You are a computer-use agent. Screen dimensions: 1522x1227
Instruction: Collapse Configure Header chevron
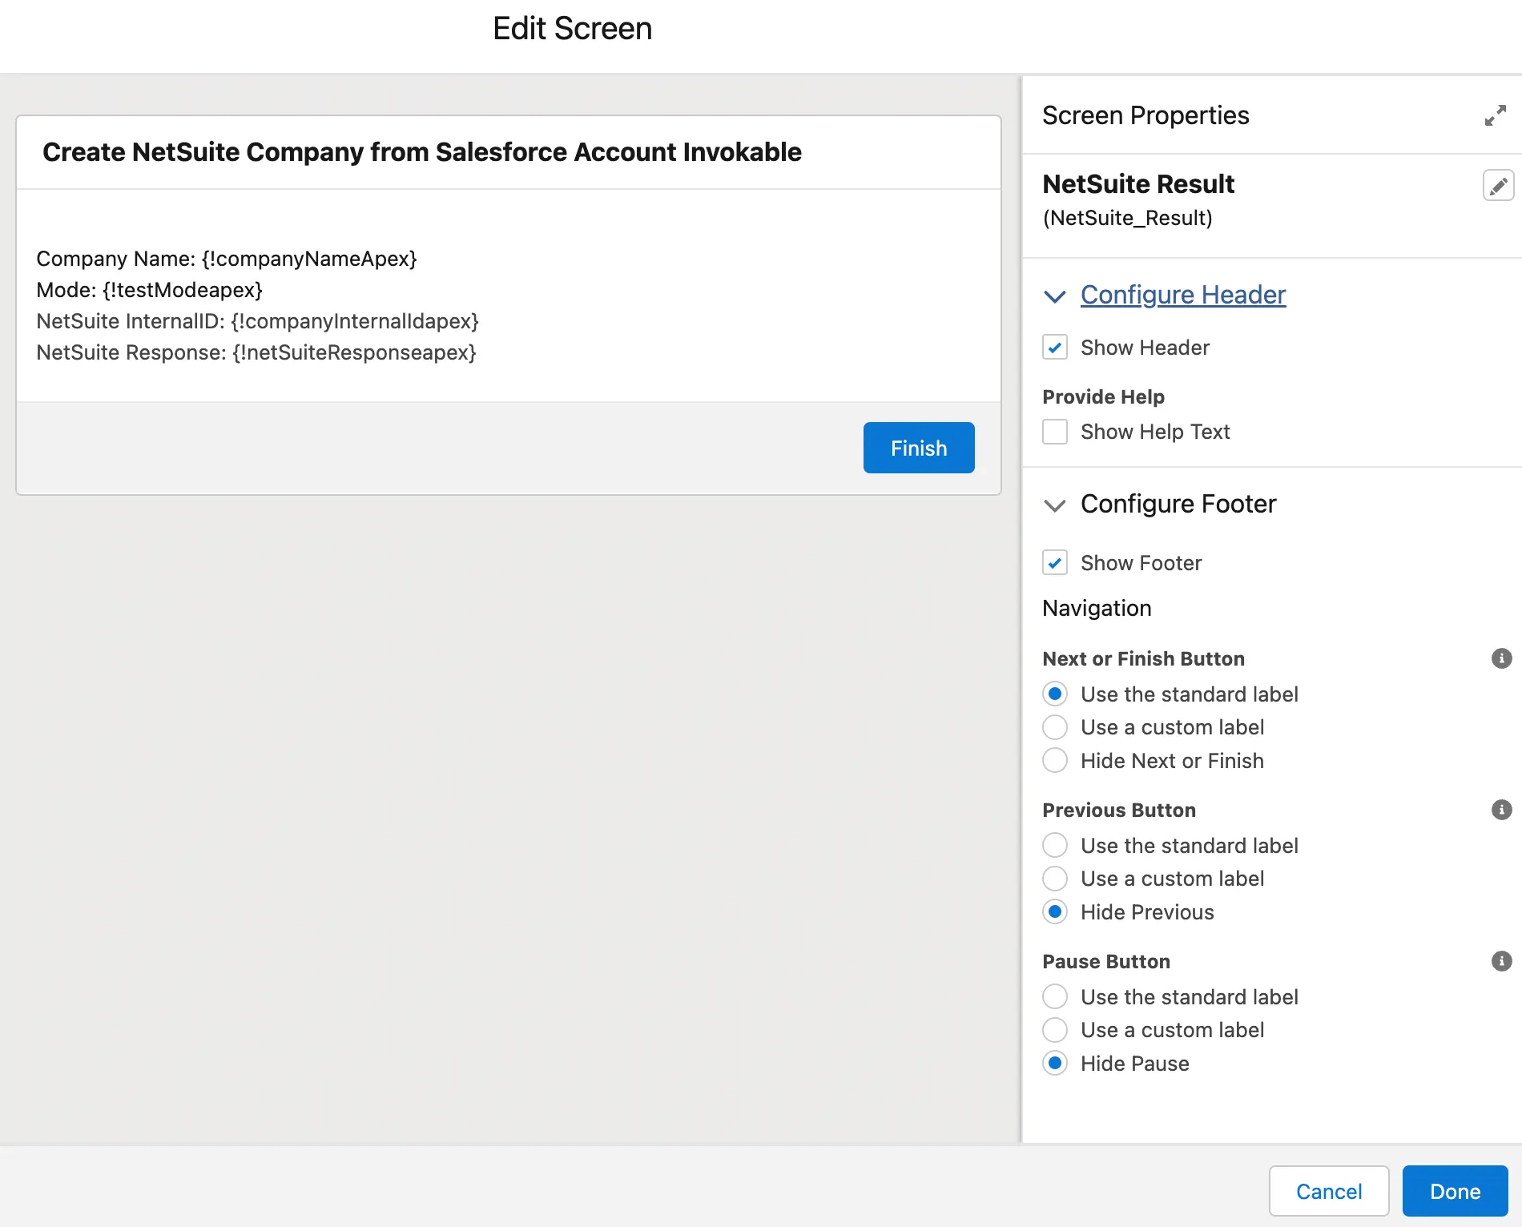pos(1055,296)
